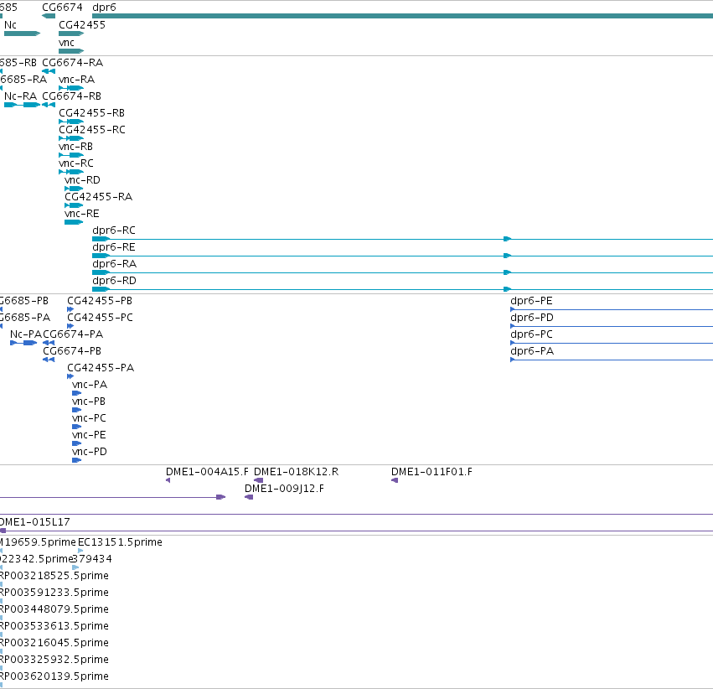Open the CG6674-PB protein label
The image size is (713, 689).
(72, 351)
